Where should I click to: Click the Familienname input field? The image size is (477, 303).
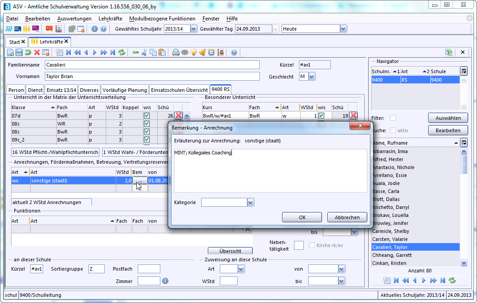click(152, 65)
